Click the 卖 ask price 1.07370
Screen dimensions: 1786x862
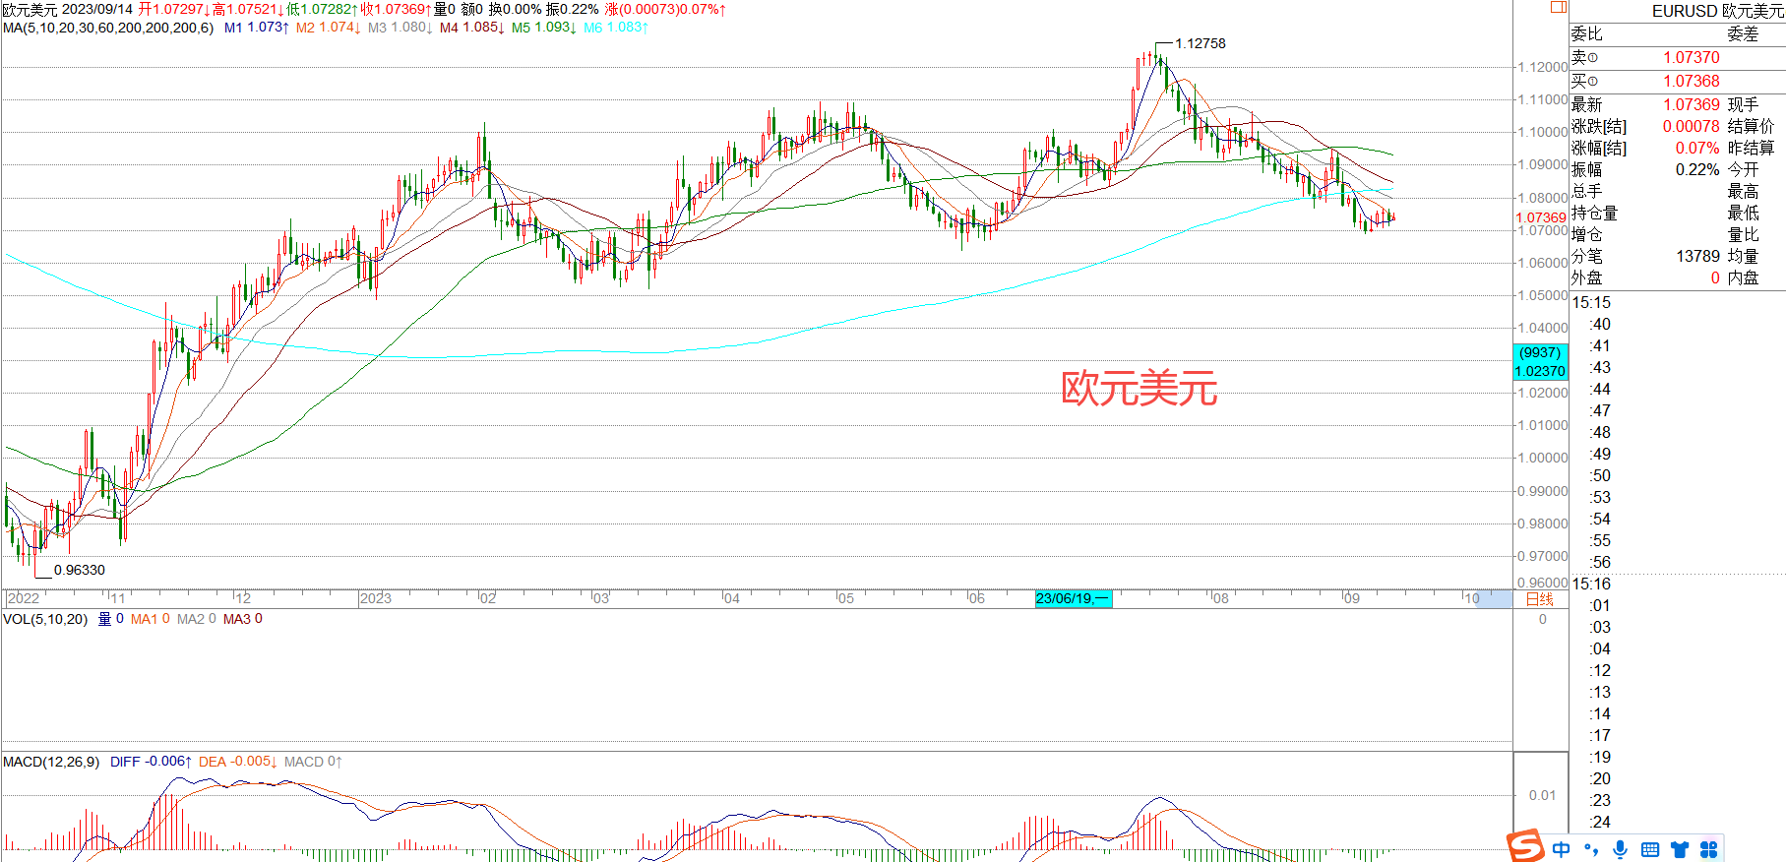1692,57
